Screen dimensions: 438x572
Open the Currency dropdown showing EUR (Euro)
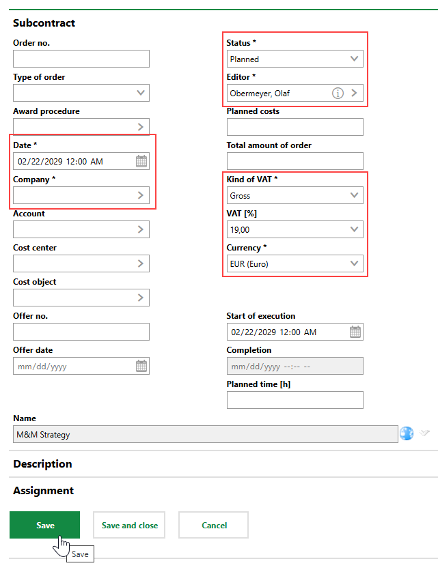[295, 263]
